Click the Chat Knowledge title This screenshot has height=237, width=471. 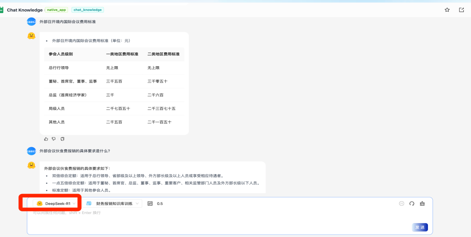24,10
